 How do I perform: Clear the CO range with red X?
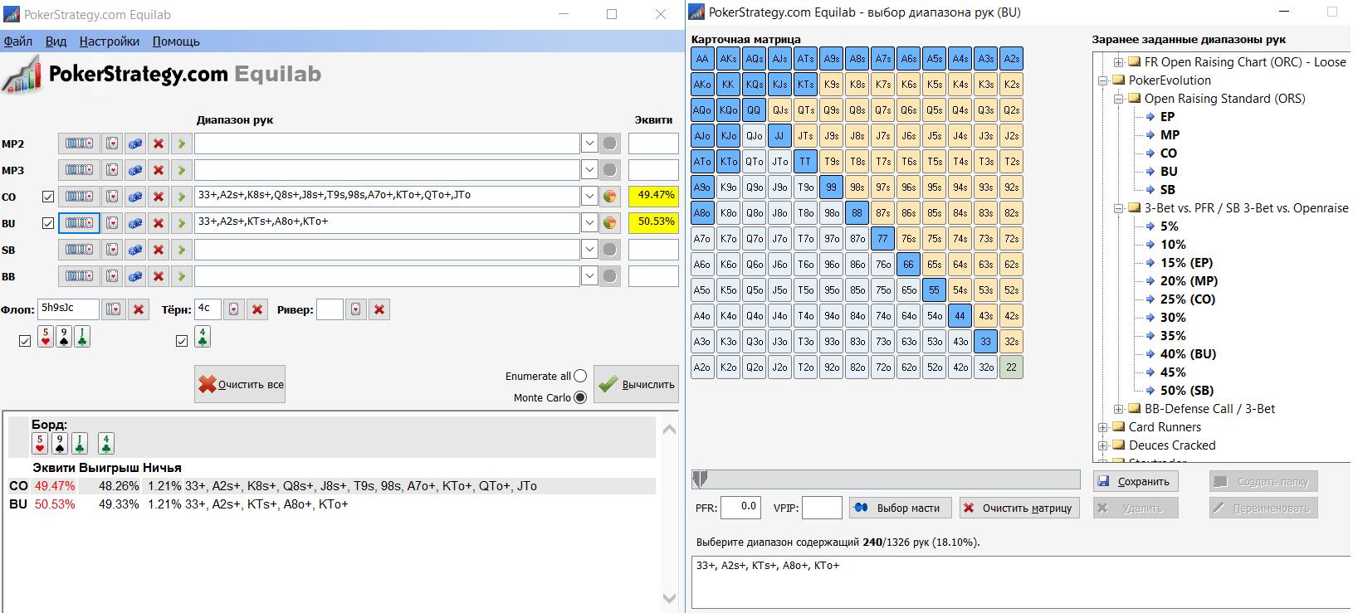pyautogui.click(x=159, y=197)
